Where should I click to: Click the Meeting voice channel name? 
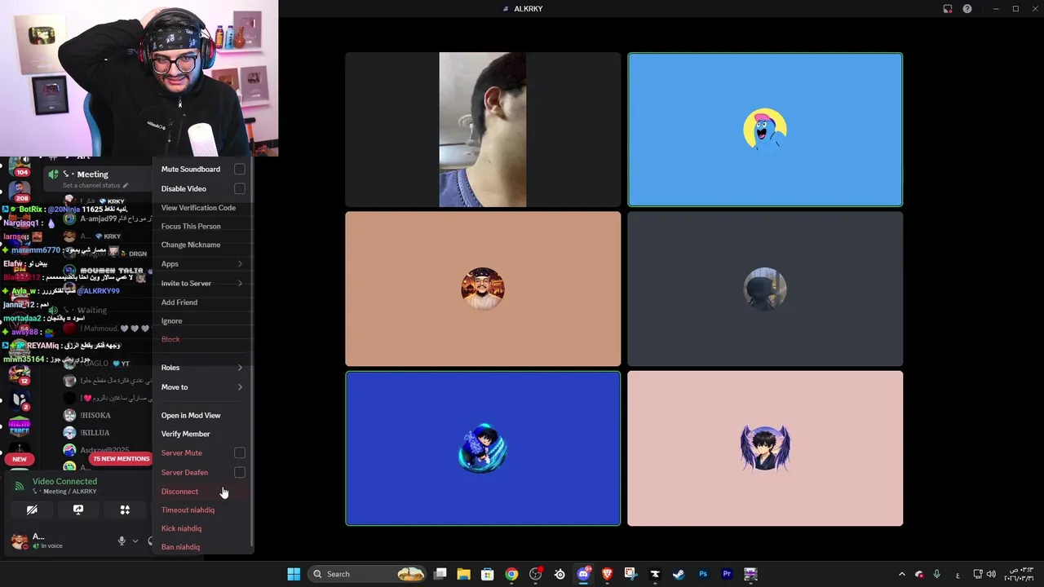(x=92, y=174)
